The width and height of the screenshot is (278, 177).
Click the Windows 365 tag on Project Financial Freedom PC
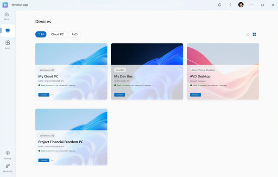click(47, 135)
